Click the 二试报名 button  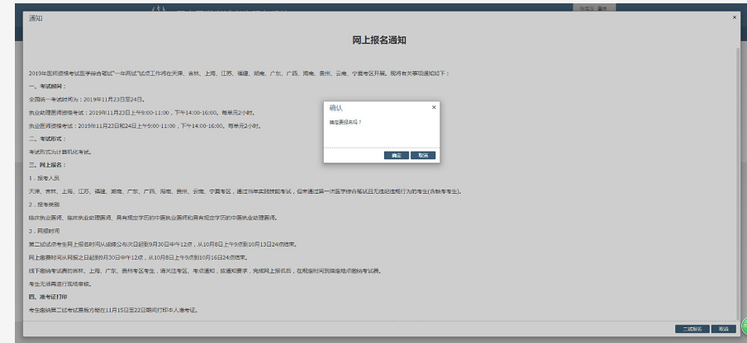691,328
